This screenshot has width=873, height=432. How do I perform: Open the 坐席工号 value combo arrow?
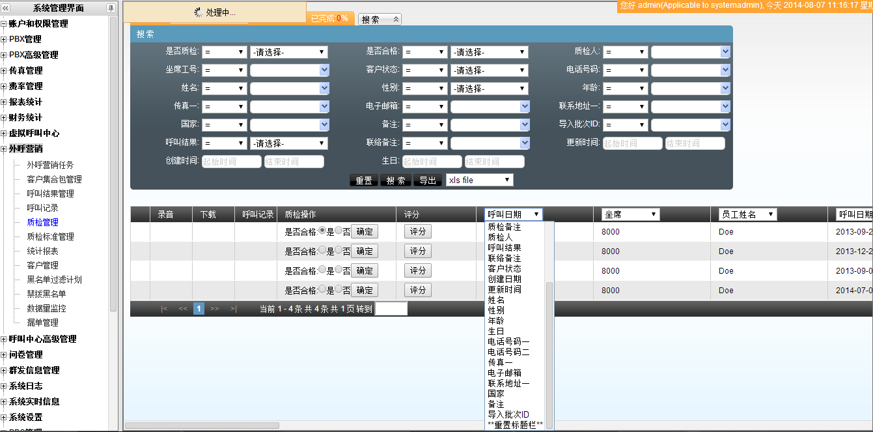(324, 70)
